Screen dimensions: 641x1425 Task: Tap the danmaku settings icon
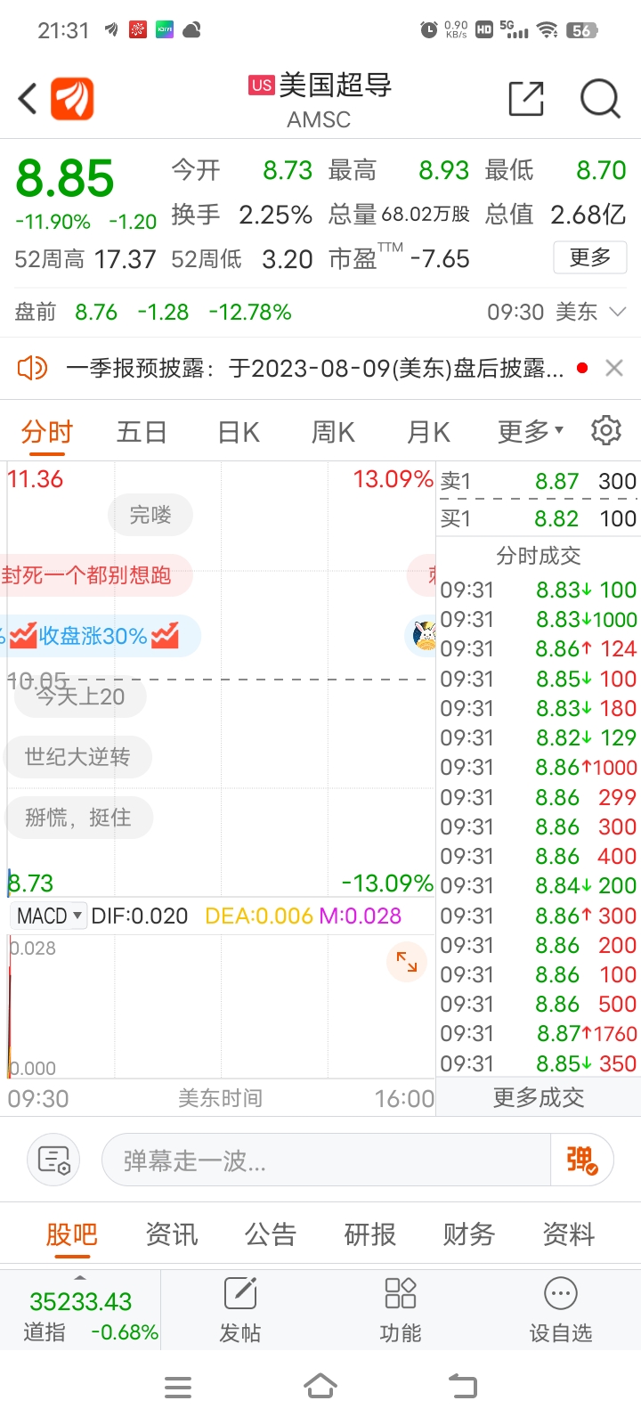click(54, 1160)
